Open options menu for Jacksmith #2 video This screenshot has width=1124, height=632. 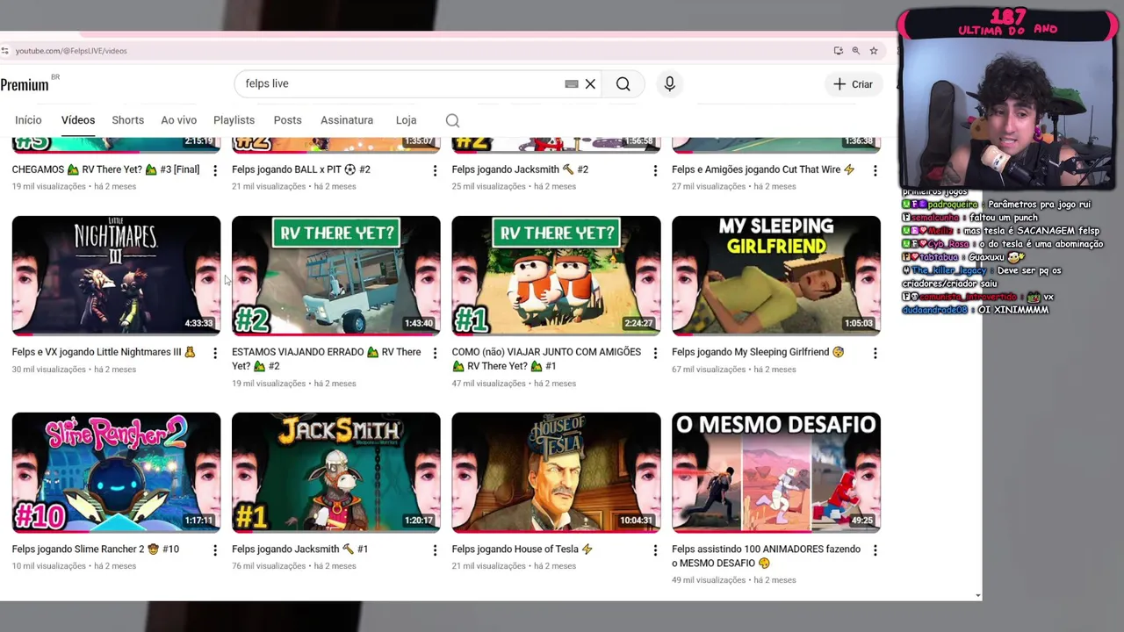click(655, 170)
